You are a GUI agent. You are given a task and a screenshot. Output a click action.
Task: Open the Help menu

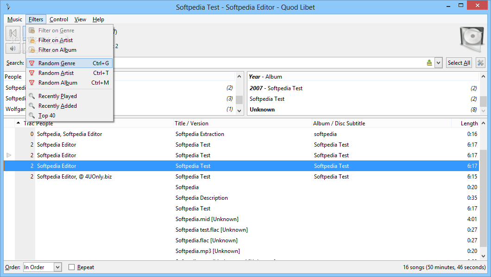click(98, 19)
